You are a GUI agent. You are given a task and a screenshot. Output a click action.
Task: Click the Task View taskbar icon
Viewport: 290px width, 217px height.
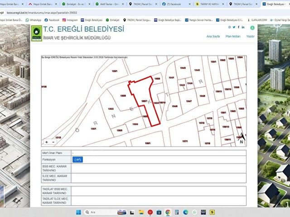132,212
